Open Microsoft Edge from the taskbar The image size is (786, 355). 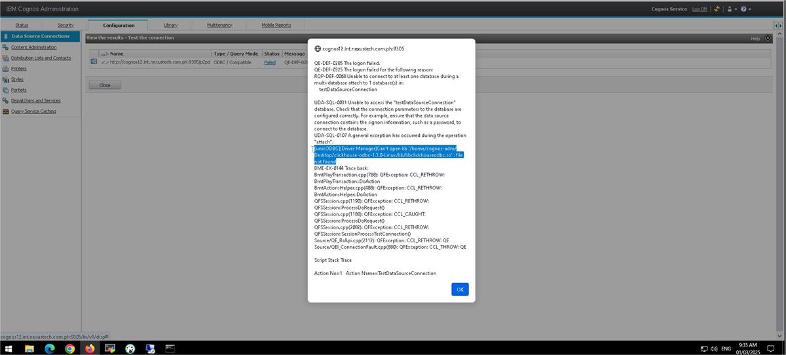point(50,348)
